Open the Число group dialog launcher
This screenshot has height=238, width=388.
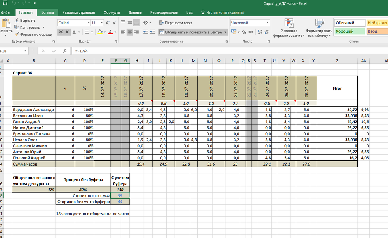pos(269,42)
